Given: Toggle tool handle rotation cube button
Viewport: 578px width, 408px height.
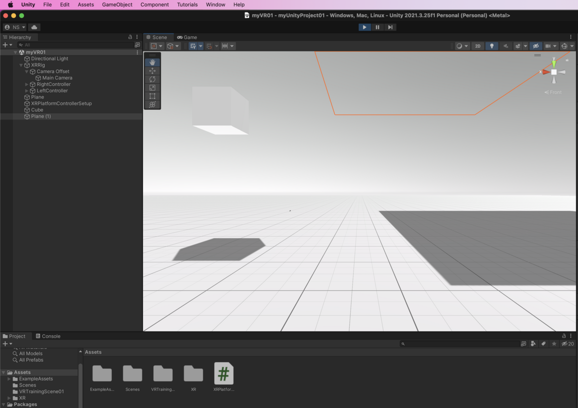Looking at the screenshot, I should [173, 46].
